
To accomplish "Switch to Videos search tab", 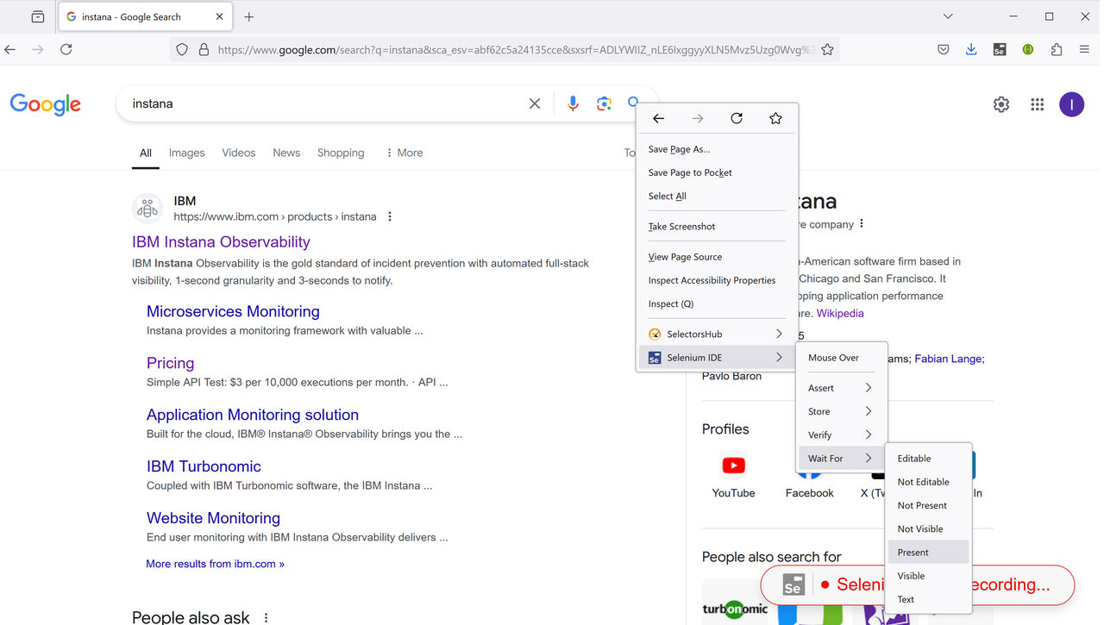I will pos(239,153).
